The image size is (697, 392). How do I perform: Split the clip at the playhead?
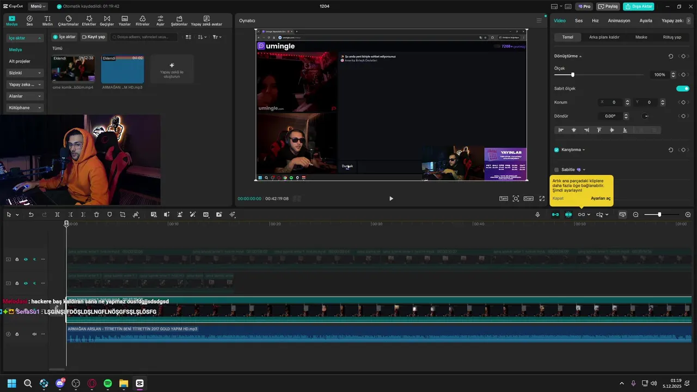click(x=57, y=215)
